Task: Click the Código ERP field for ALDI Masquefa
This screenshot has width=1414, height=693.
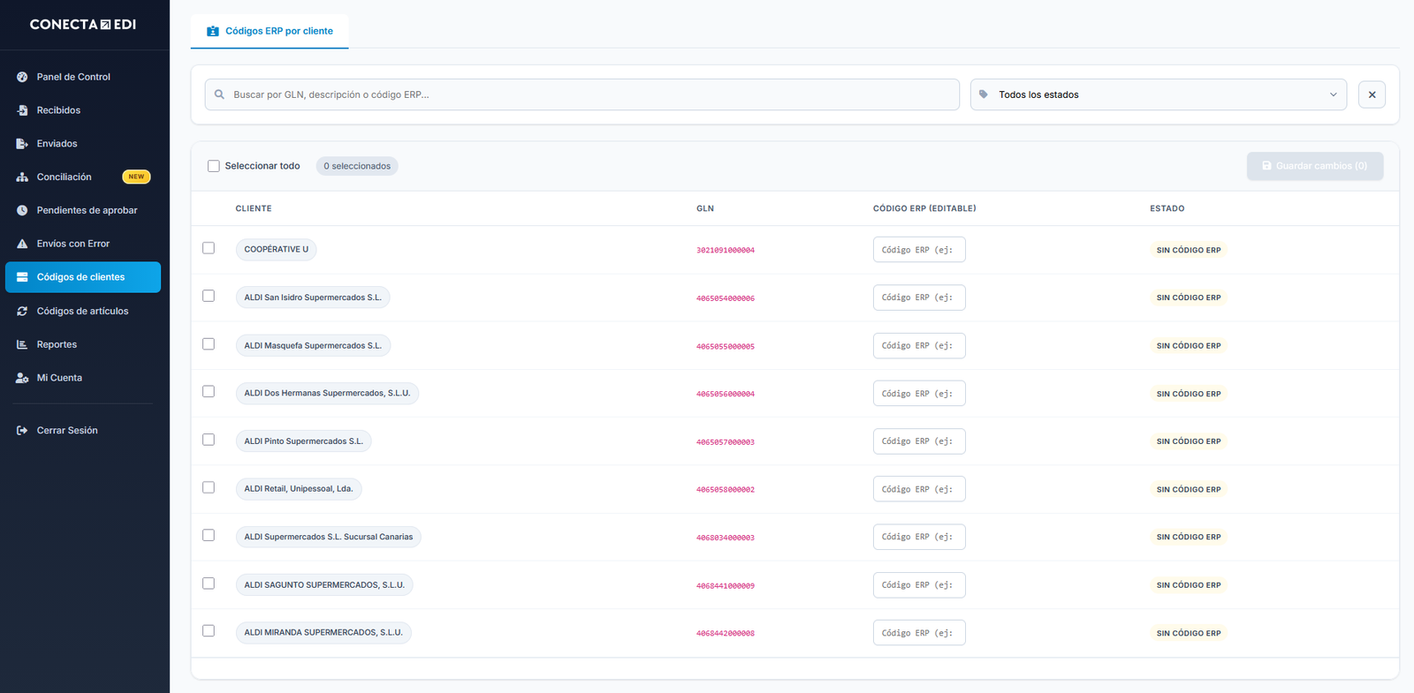Action: point(919,346)
